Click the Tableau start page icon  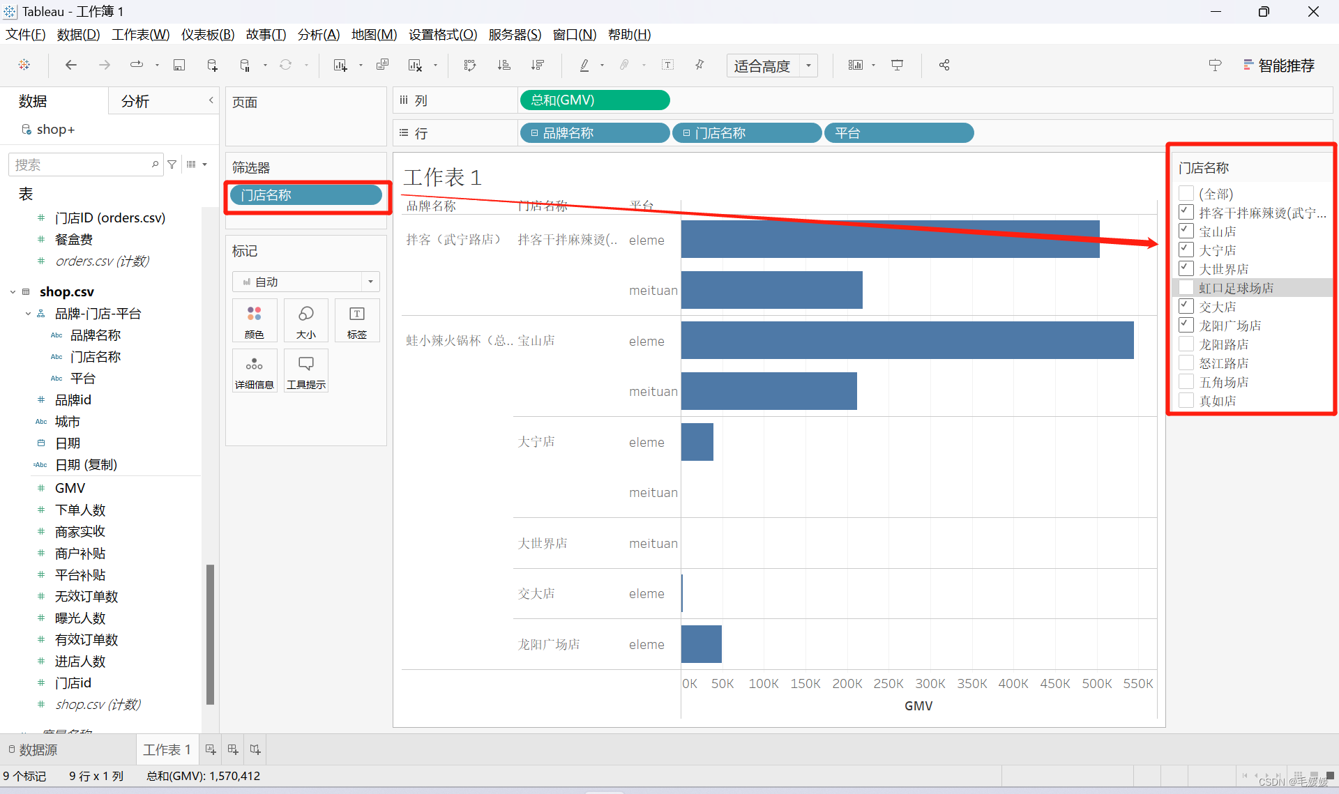click(x=24, y=65)
